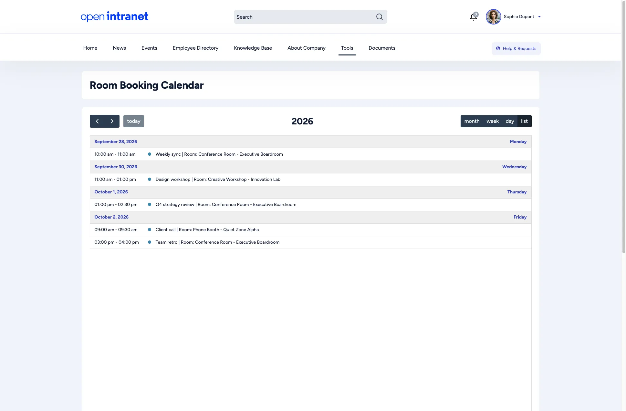
Task: Switch calendar to day view
Action: (x=510, y=121)
